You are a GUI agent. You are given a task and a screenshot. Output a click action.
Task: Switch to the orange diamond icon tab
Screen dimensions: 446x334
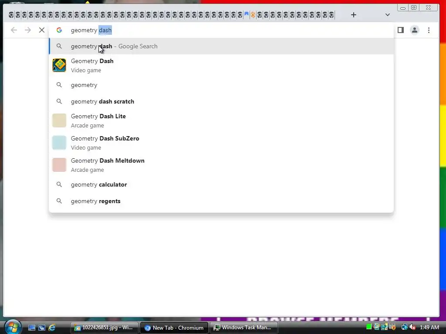pyautogui.click(x=253, y=14)
